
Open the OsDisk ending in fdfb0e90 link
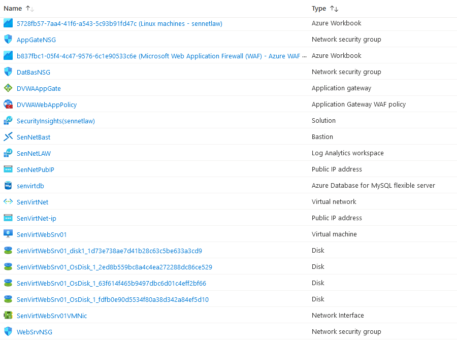coord(112,299)
